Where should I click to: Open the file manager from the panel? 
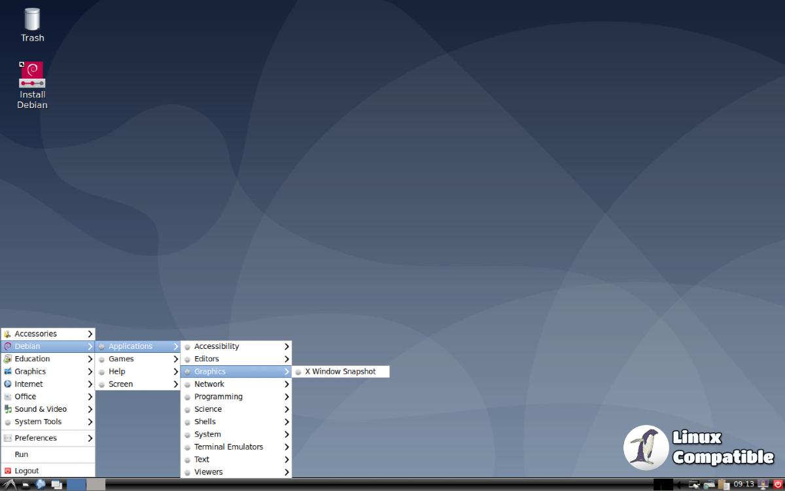(25, 484)
